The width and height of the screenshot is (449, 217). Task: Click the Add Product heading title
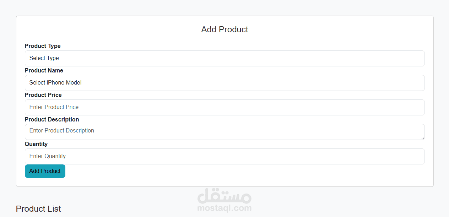[x=224, y=29]
